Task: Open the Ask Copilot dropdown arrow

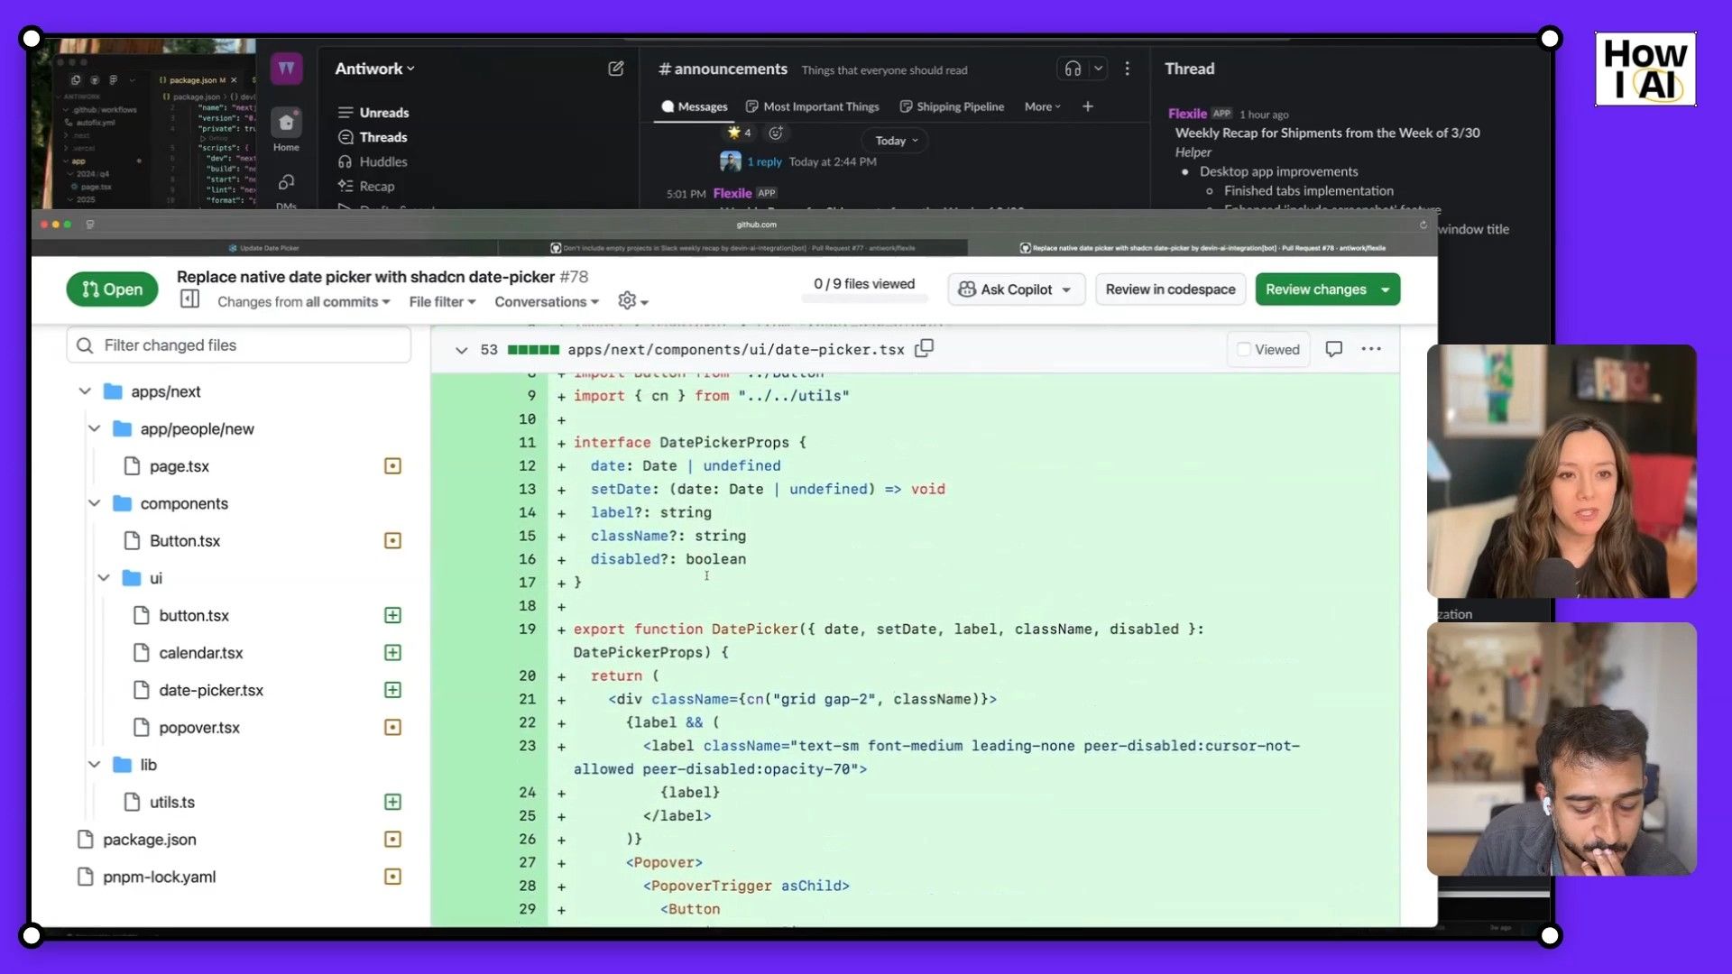Action: (x=1066, y=290)
